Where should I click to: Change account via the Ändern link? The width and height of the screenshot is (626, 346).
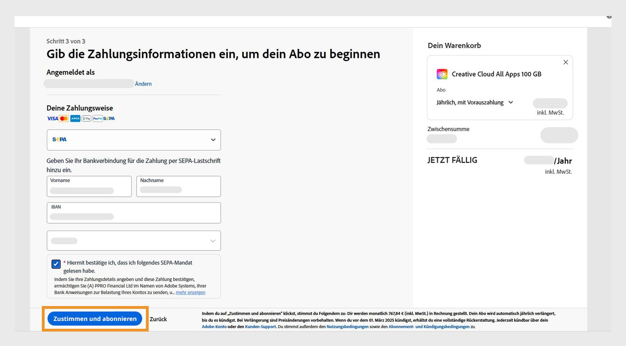click(143, 84)
